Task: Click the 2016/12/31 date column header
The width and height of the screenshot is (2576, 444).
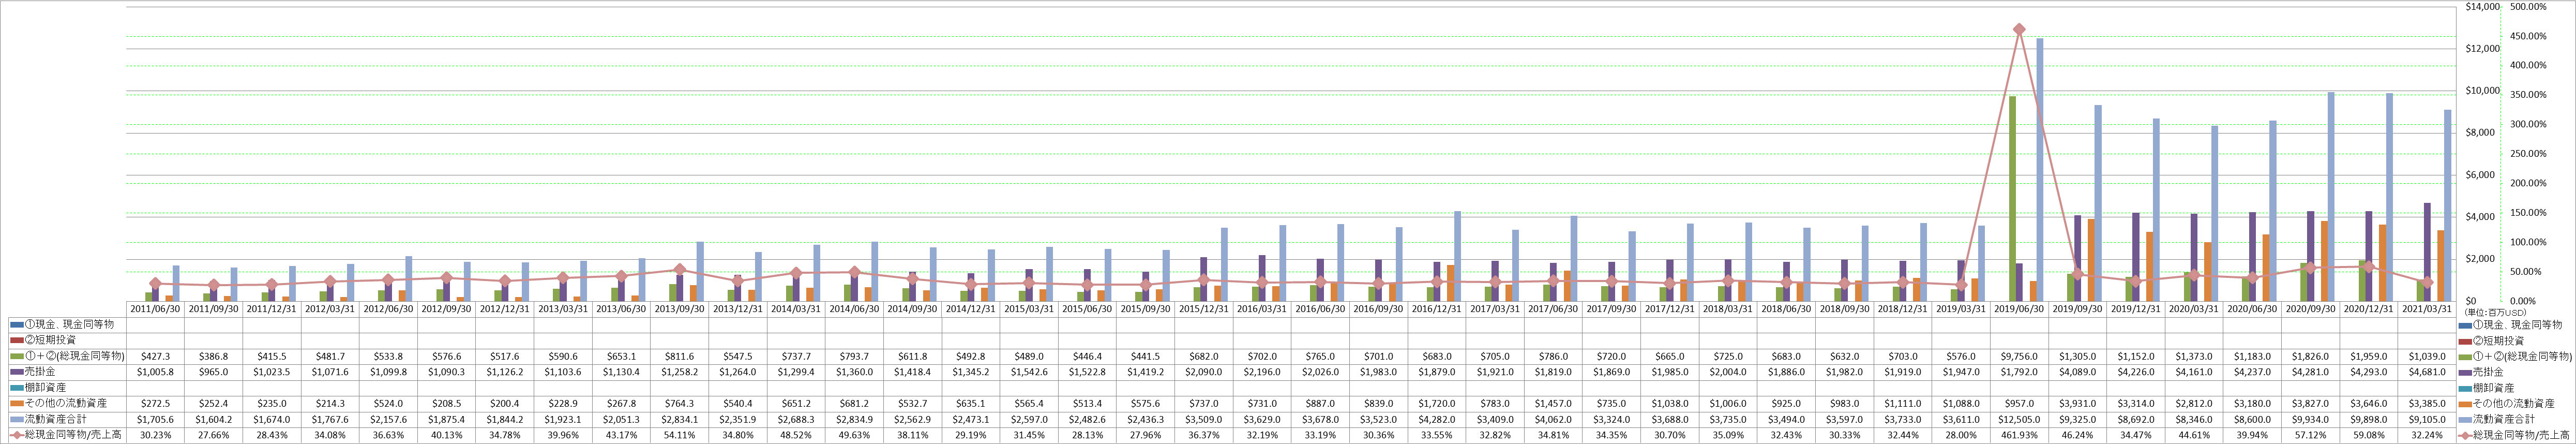Action: [x=1437, y=309]
